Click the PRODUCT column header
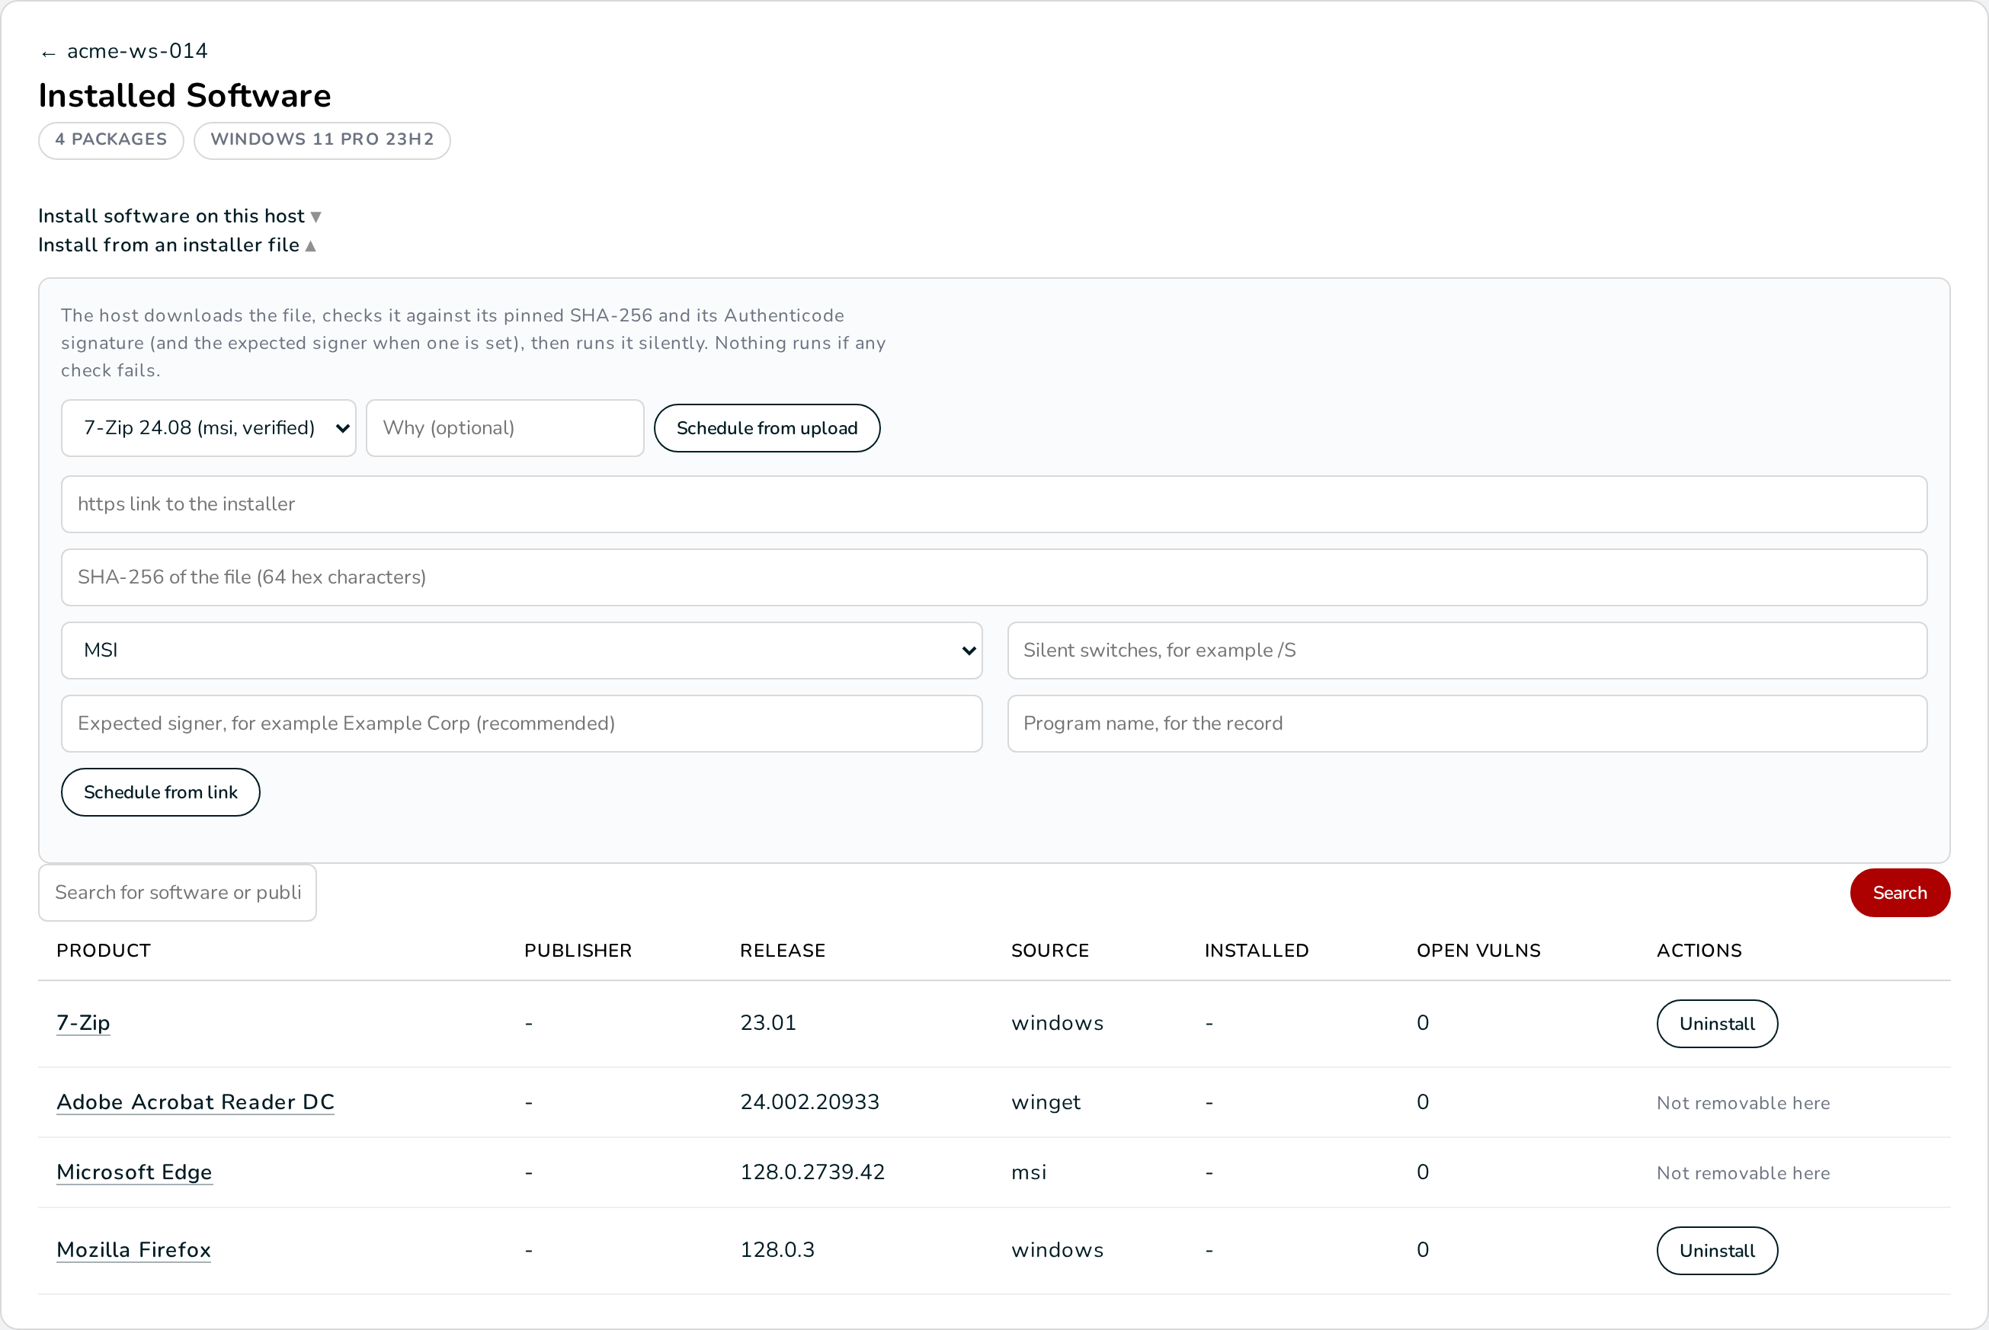The width and height of the screenshot is (1989, 1330). point(104,951)
